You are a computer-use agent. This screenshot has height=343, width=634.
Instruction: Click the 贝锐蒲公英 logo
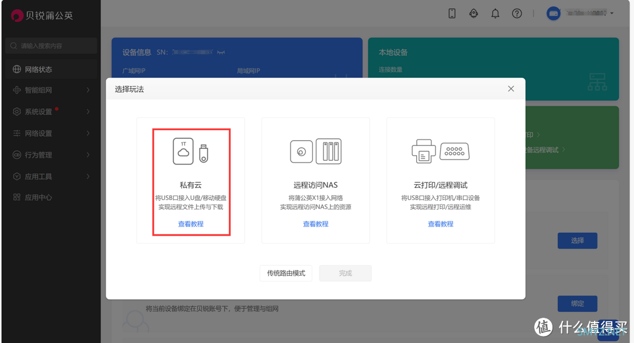(42, 15)
